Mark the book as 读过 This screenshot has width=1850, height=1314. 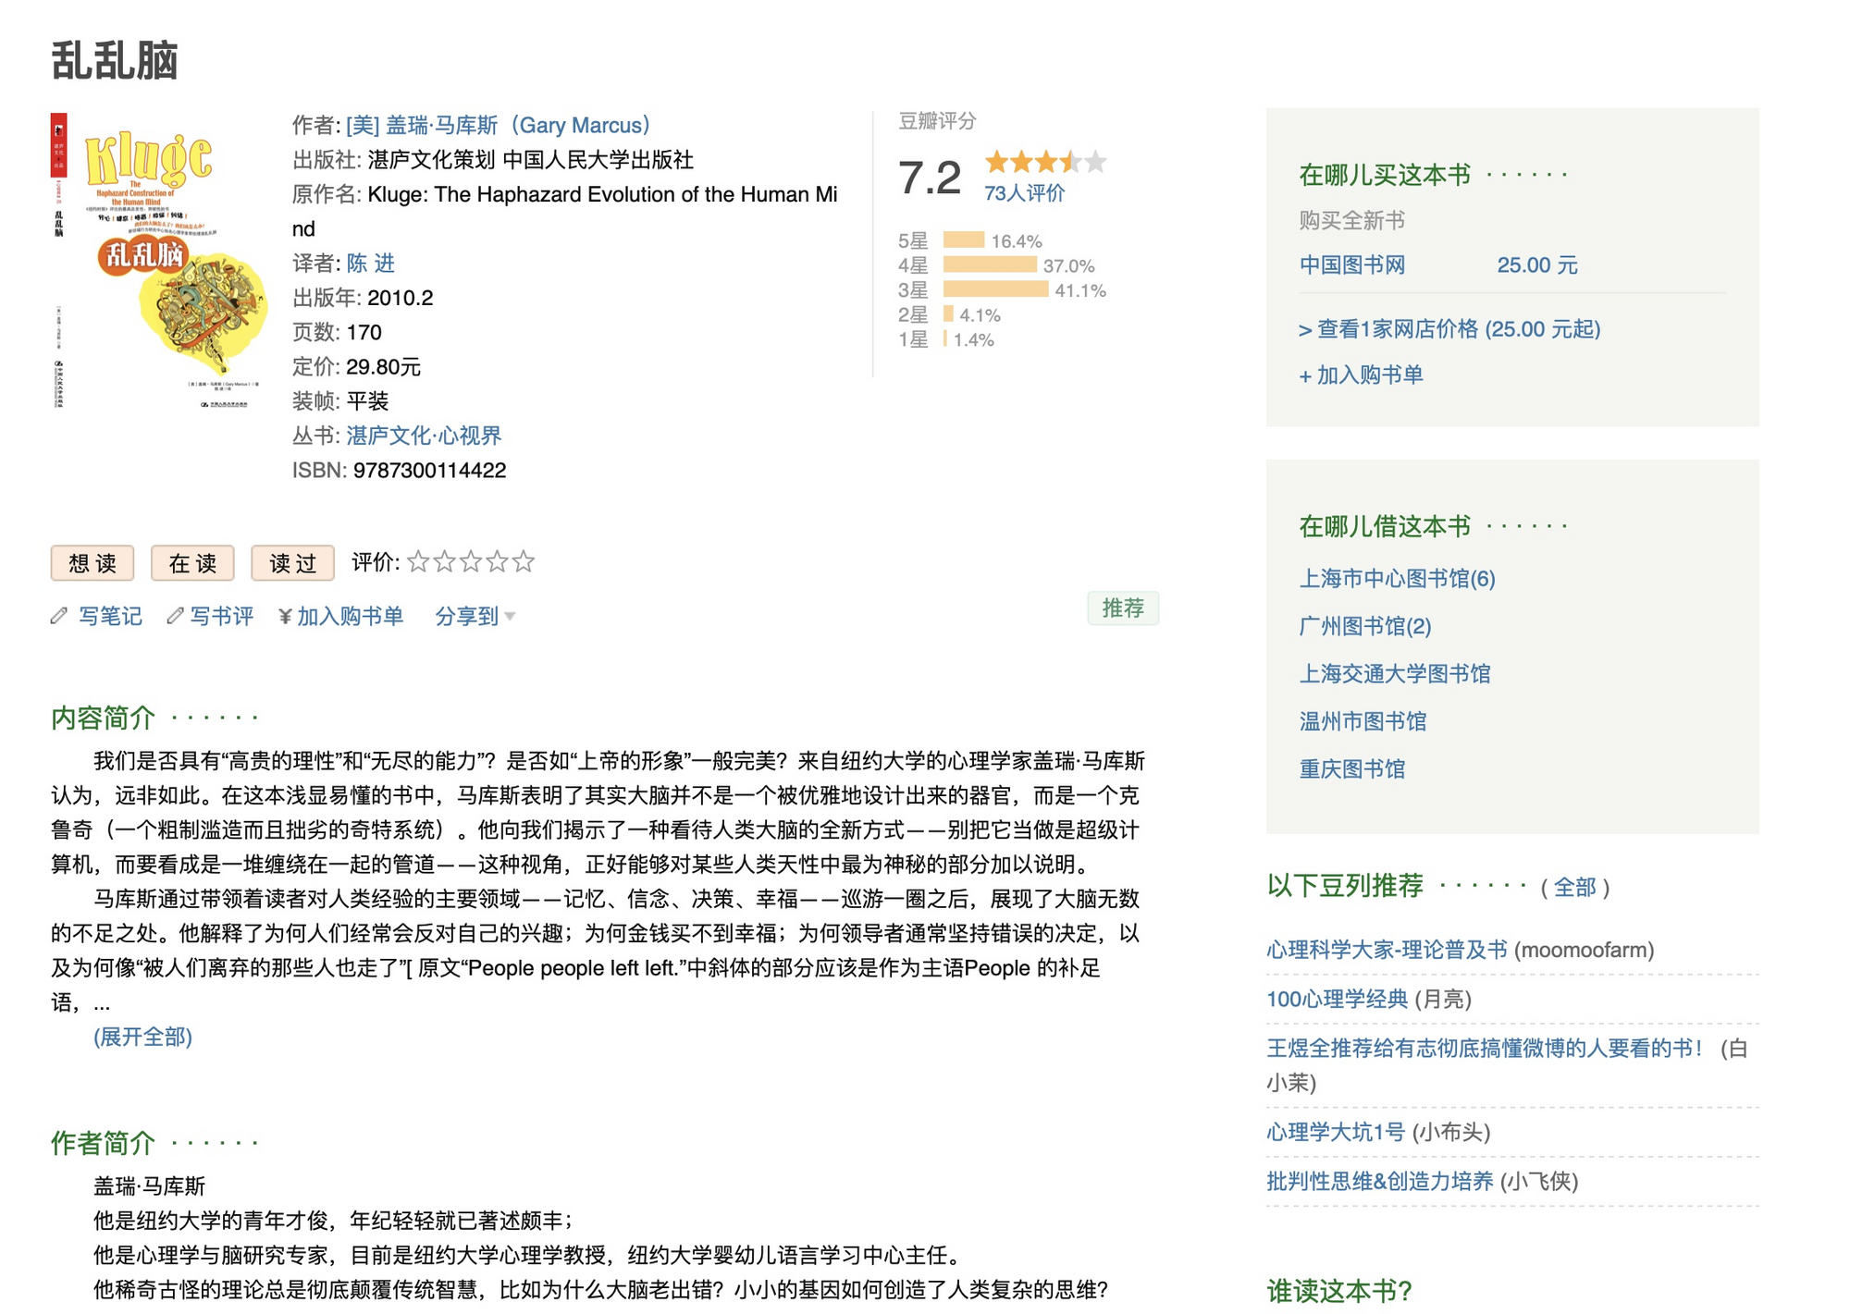292,563
